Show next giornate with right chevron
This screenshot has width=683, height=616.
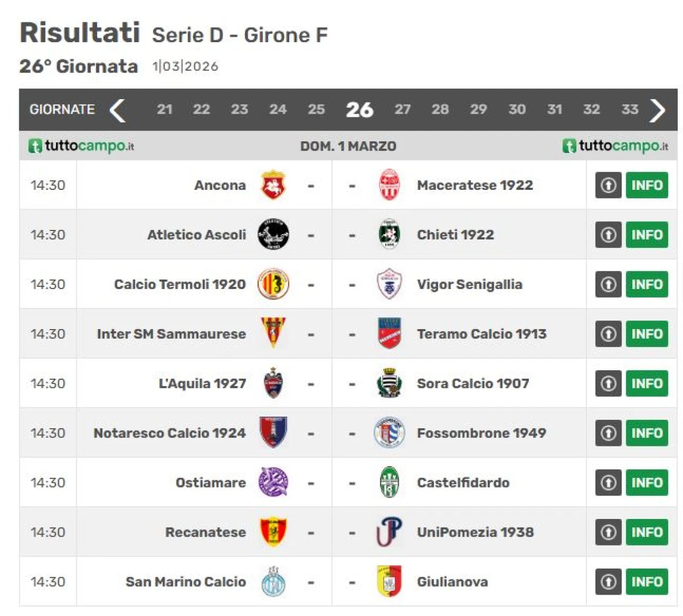pos(657,110)
